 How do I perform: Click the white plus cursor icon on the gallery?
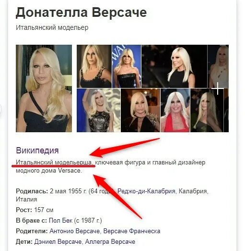218,88
